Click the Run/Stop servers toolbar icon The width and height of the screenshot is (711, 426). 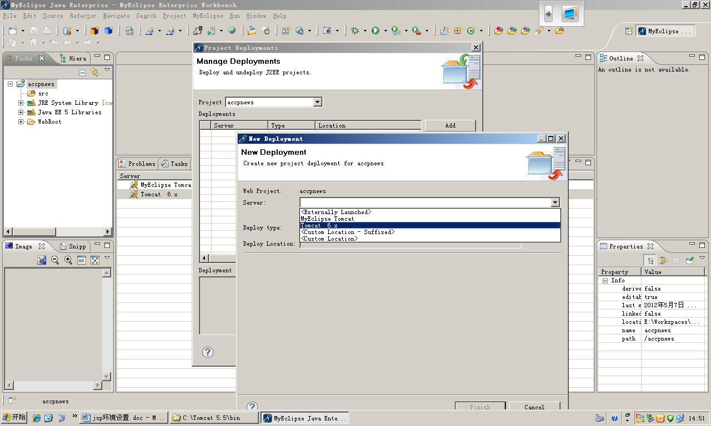(213, 31)
